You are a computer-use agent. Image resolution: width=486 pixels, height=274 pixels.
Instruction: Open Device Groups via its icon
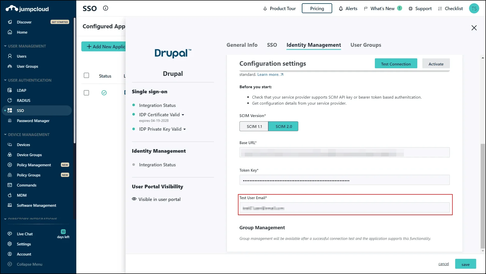point(10,155)
